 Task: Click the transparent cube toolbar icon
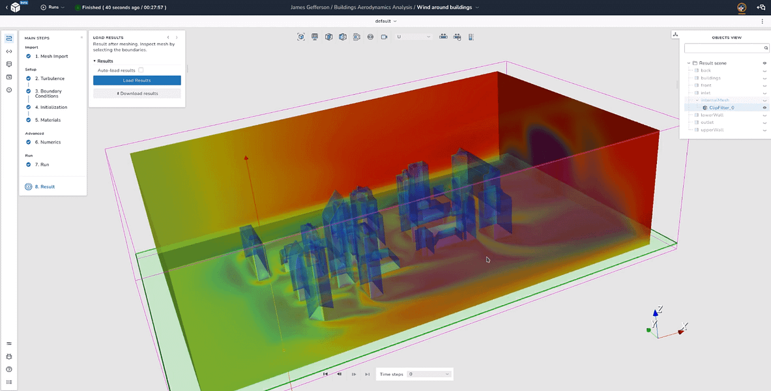click(x=343, y=37)
